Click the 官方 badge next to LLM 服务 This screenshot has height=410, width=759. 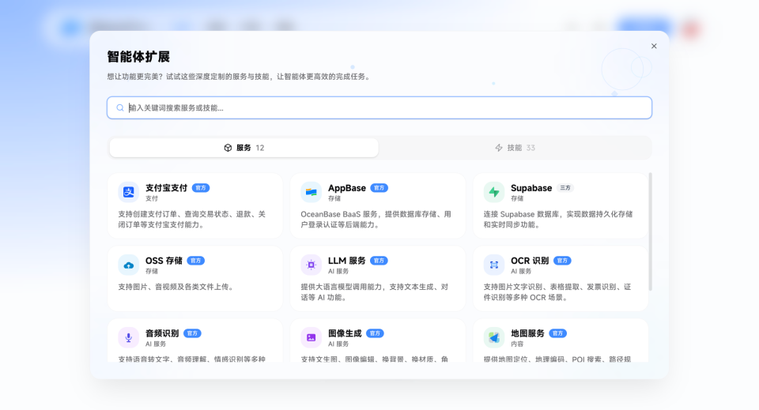point(379,261)
